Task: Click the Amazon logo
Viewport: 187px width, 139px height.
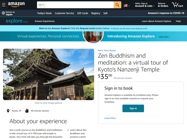Action: (16, 4)
